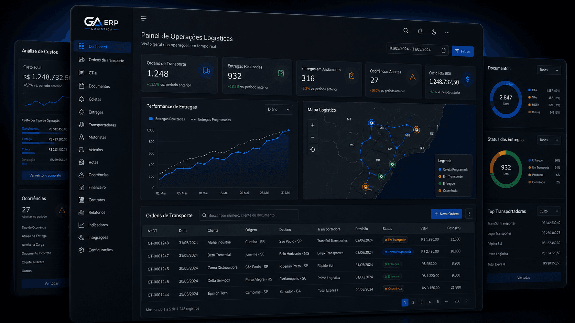Click clipboard icon in Entregas em Andamento card
Image resolution: width=575 pixels, height=323 pixels.
[351, 76]
